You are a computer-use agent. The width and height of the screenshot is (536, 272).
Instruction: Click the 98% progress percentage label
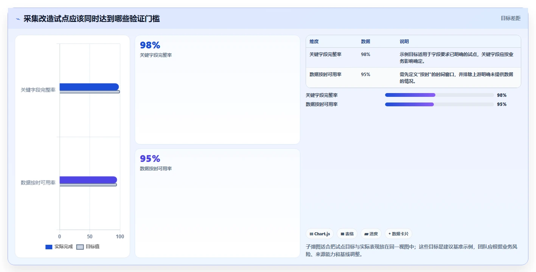pyautogui.click(x=502, y=95)
